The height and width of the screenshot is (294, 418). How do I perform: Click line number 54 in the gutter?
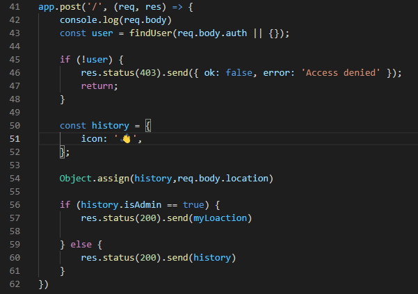[15, 179]
